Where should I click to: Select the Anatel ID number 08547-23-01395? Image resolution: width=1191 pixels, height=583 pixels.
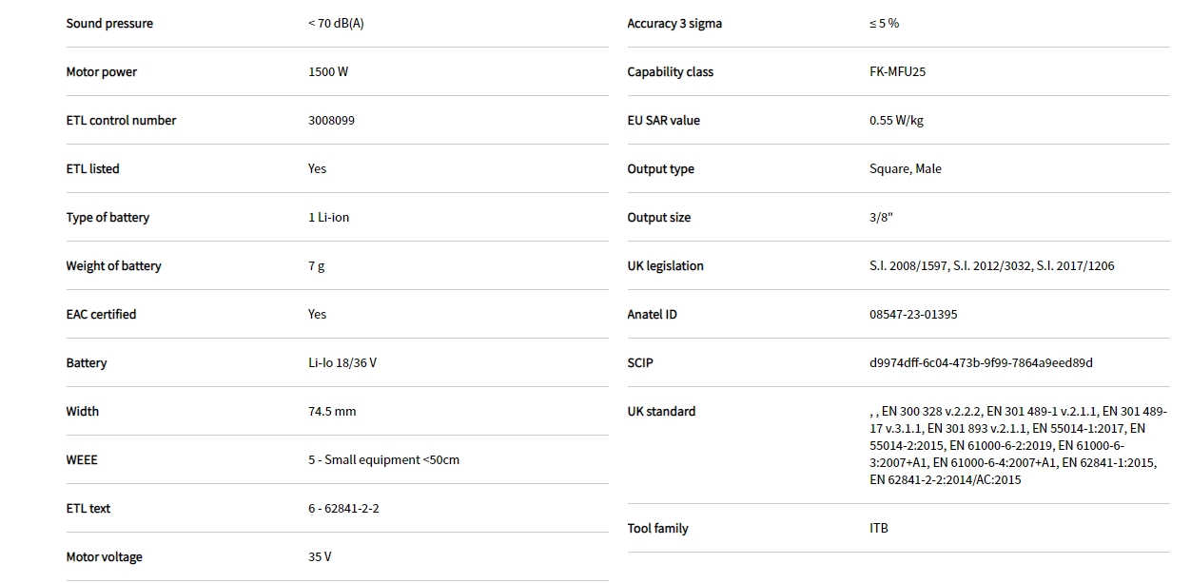click(x=913, y=315)
